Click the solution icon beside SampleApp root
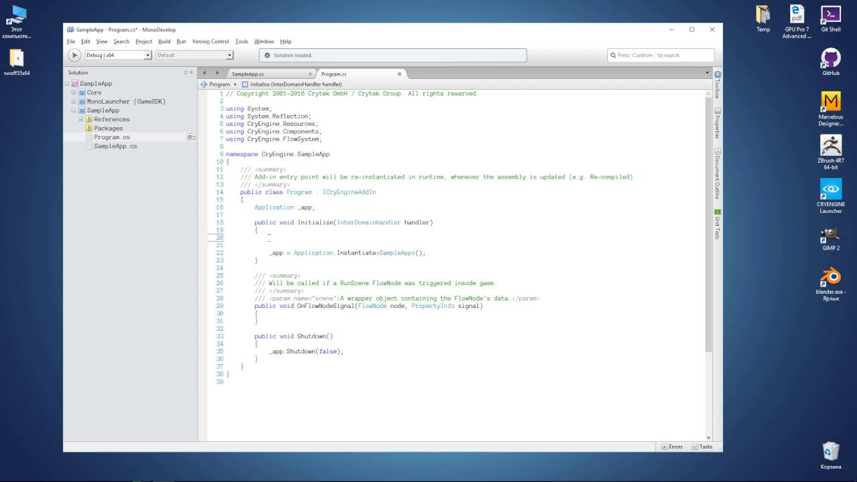This screenshot has height=482, width=857. tap(75, 84)
